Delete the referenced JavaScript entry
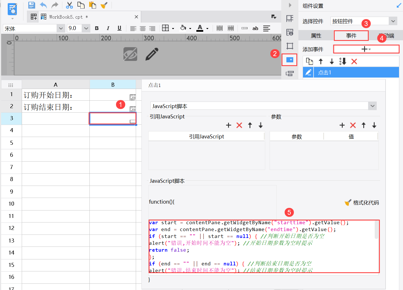Screen dimensions: 403x290 [x=239, y=125]
